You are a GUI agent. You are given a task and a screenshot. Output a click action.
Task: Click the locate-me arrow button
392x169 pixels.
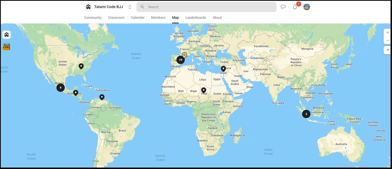pos(388,50)
